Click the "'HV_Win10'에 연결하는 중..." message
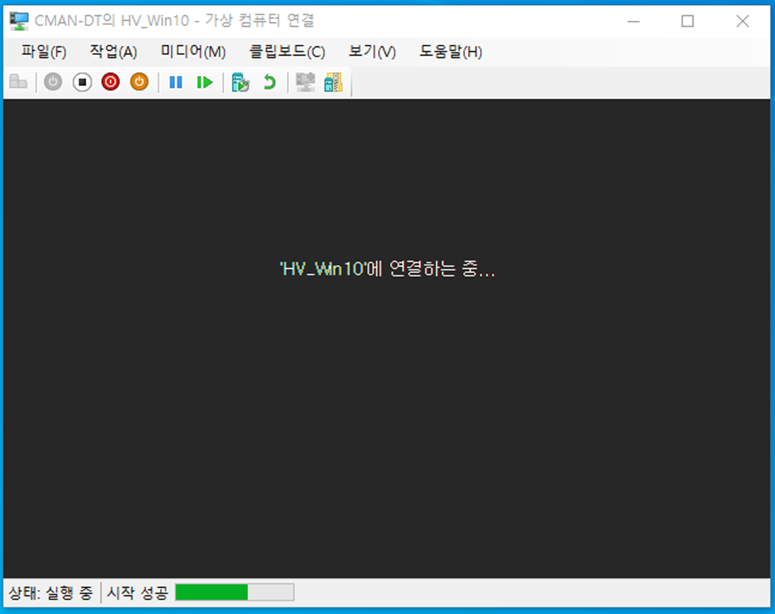This screenshot has height=614, width=775. [x=387, y=269]
